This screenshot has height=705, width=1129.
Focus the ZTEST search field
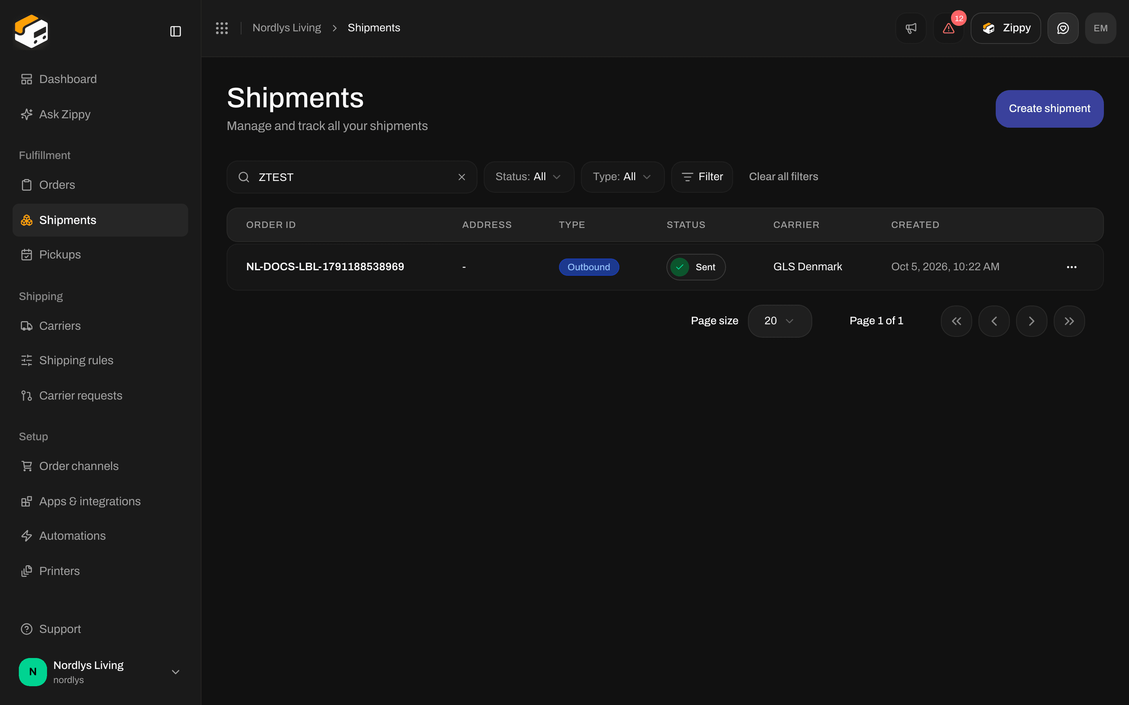coord(352,177)
